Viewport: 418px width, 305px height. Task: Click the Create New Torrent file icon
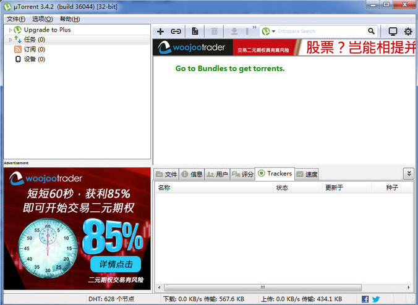pyautogui.click(x=195, y=31)
